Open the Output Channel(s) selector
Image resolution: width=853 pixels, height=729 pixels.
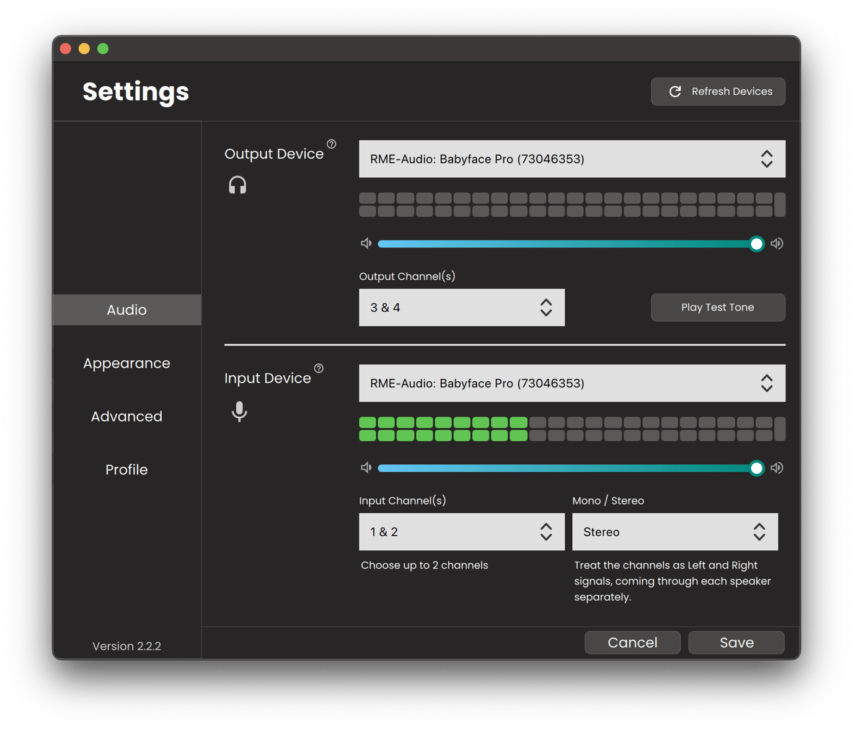point(461,307)
